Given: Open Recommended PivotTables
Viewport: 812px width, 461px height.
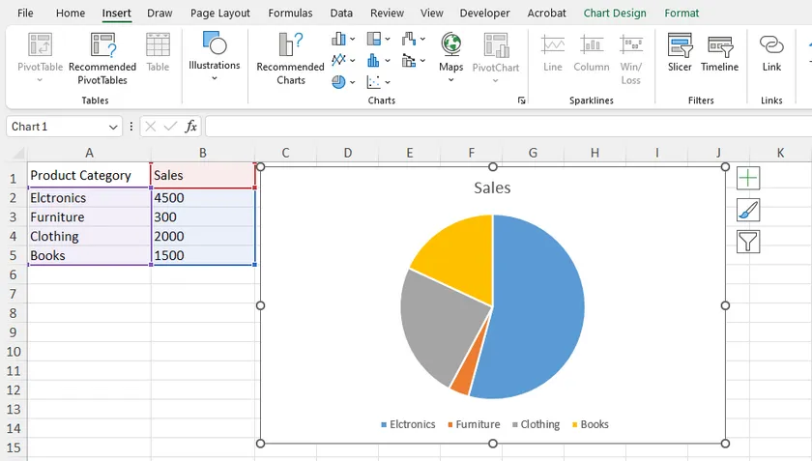Looking at the screenshot, I should (102, 58).
